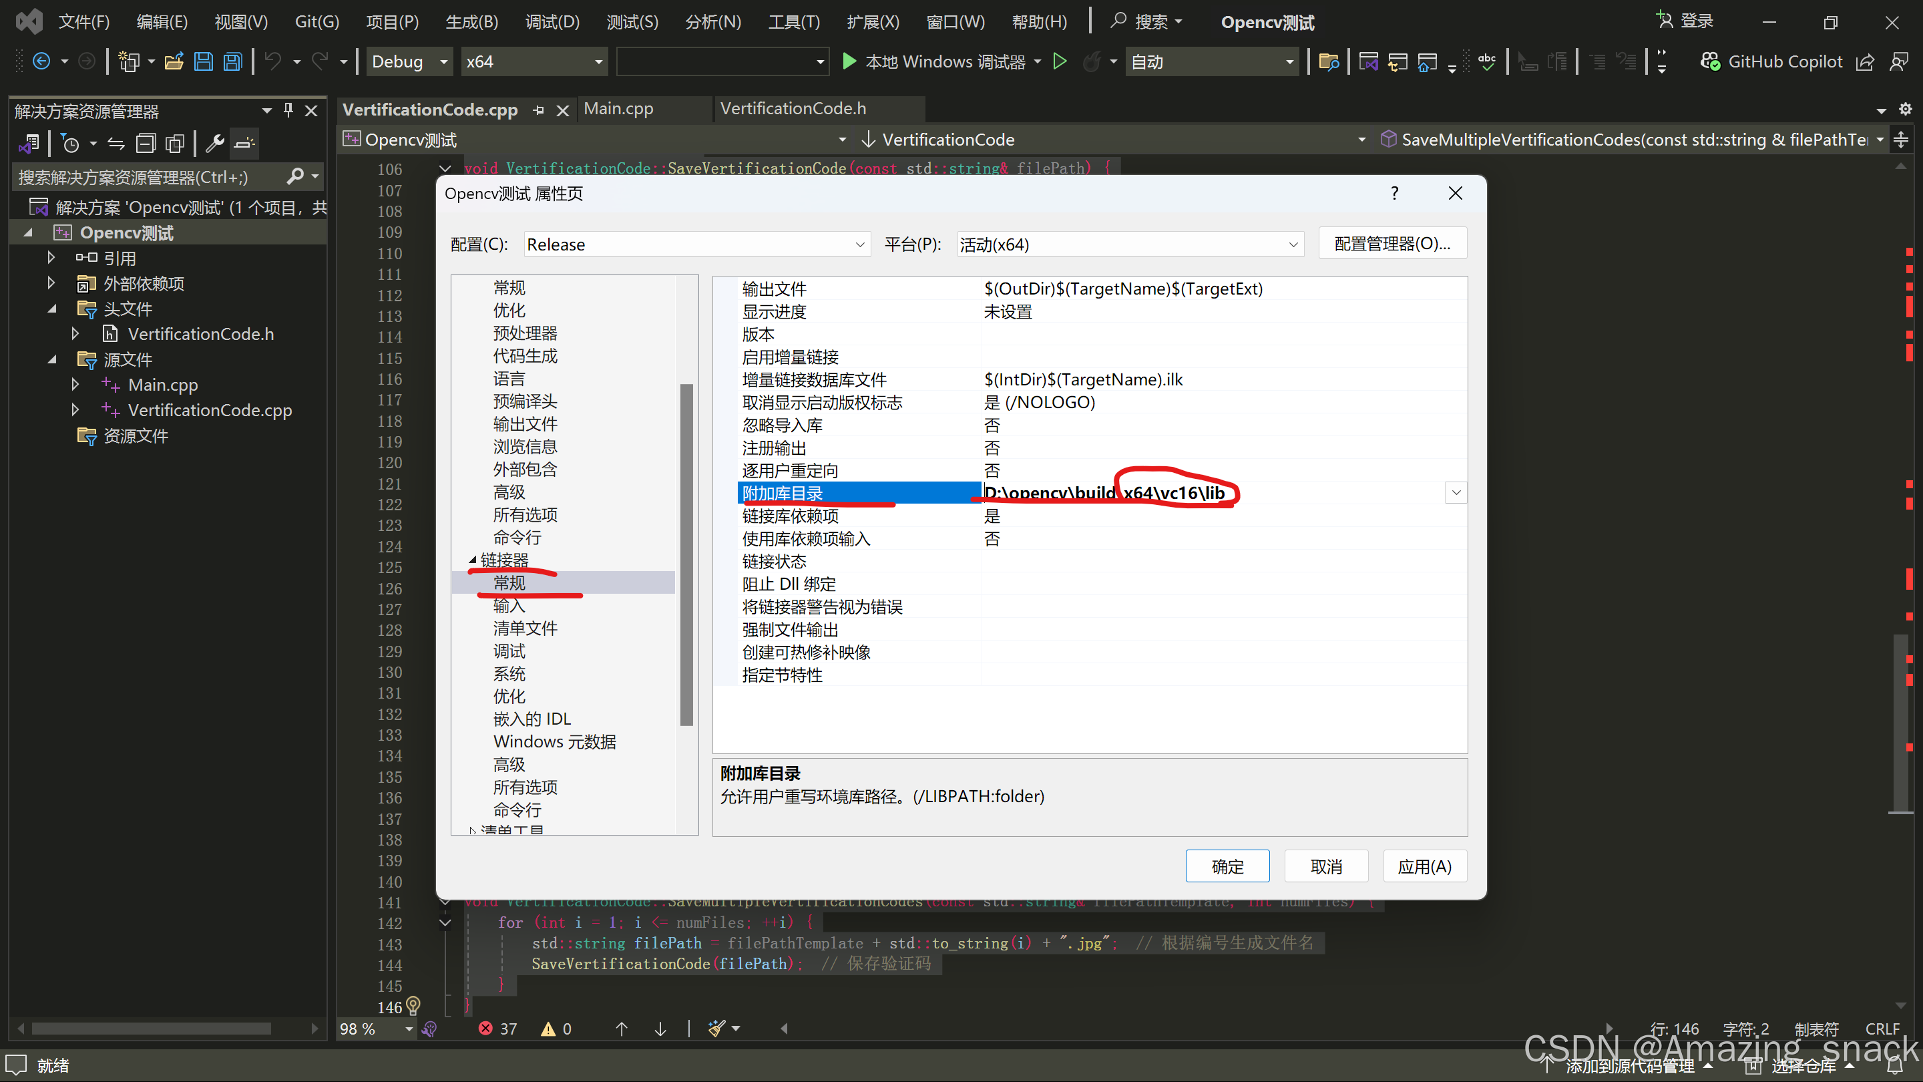Toggle word wrap spell-check (abc) toolbar icon

click(1487, 61)
